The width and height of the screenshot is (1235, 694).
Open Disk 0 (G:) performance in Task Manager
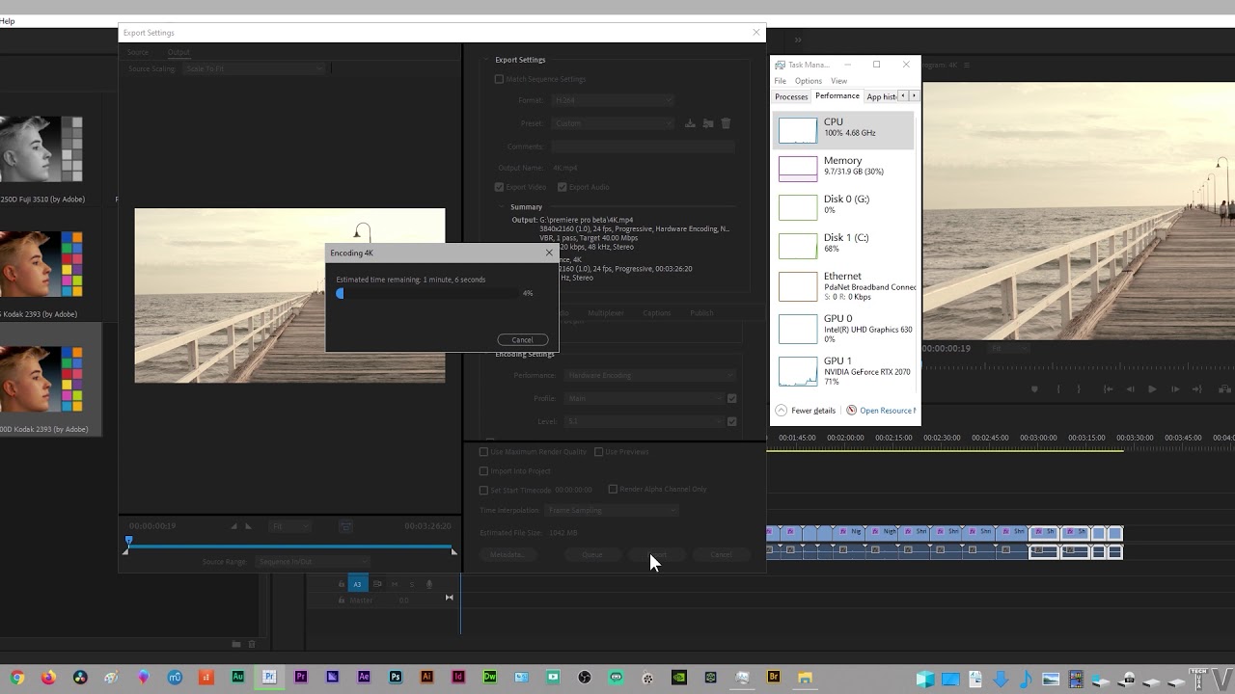(x=845, y=206)
